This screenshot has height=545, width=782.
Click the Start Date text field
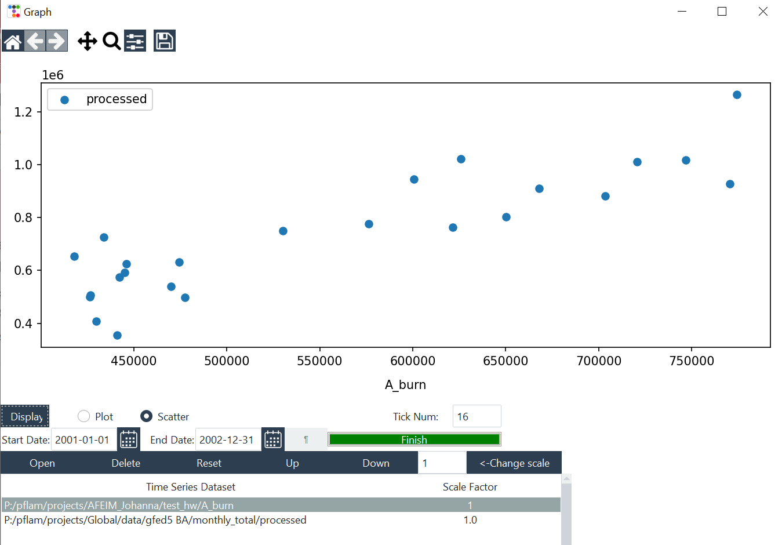84,439
